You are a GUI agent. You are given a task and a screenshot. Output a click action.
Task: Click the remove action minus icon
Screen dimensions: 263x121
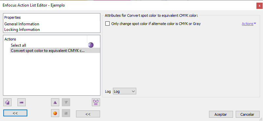tap(21, 102)
